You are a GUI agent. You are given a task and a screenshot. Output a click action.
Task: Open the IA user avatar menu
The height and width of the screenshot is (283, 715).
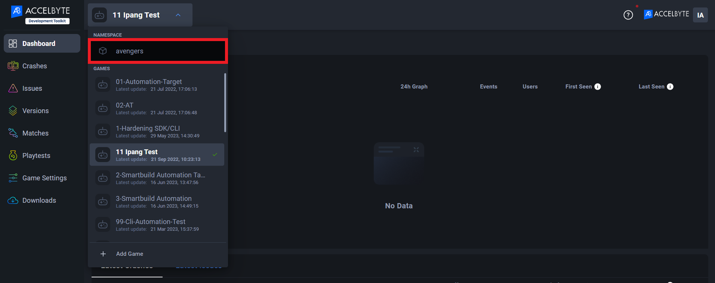point(700,15)
